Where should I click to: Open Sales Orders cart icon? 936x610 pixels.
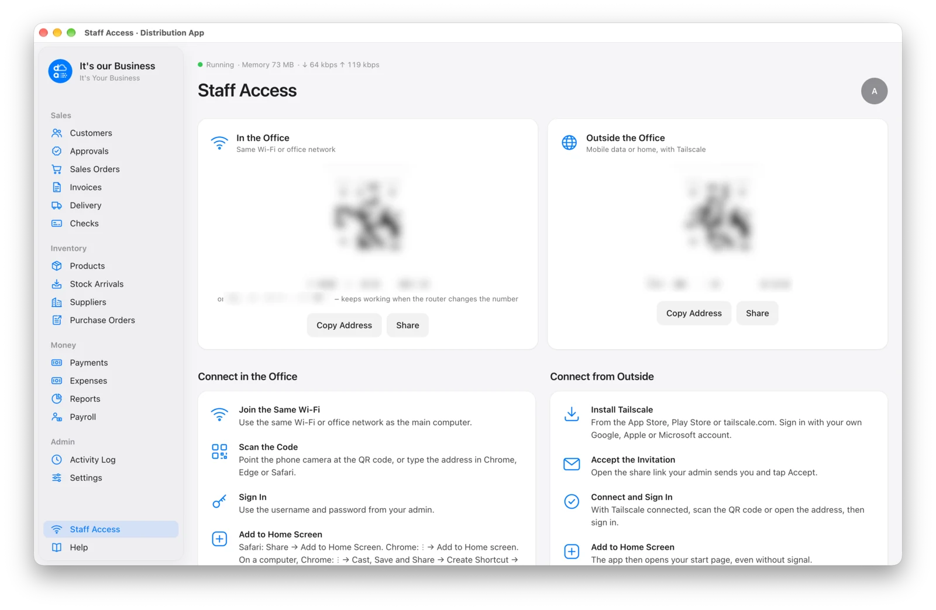pyautogui.click(x=57, y=169)
